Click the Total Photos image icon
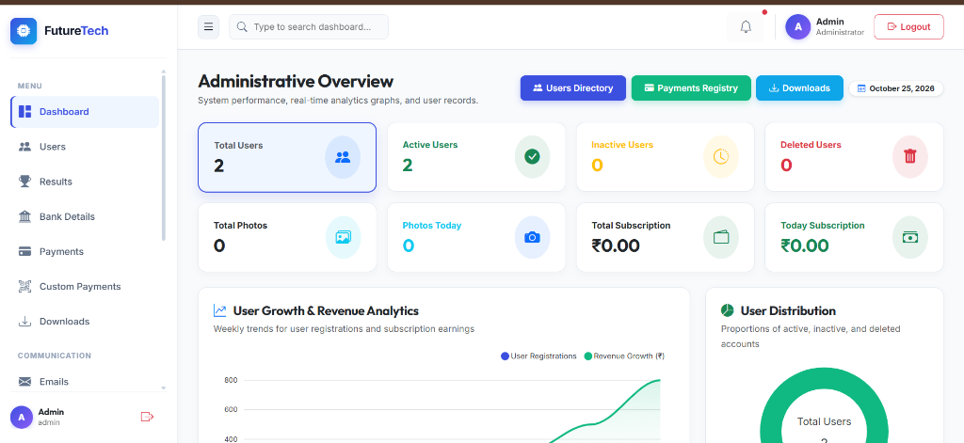 [x=343, y=237]
